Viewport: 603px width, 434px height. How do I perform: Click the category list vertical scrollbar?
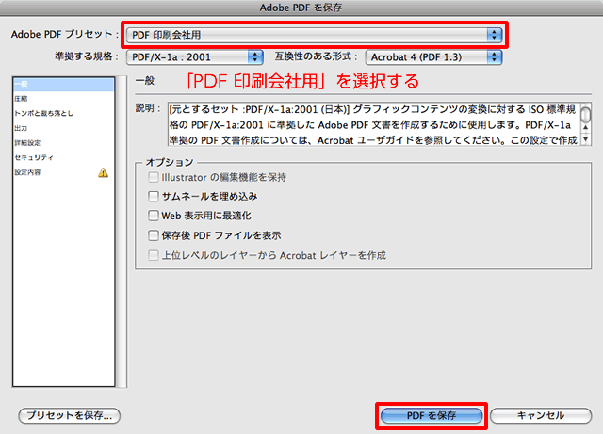(x=122, y=232)
